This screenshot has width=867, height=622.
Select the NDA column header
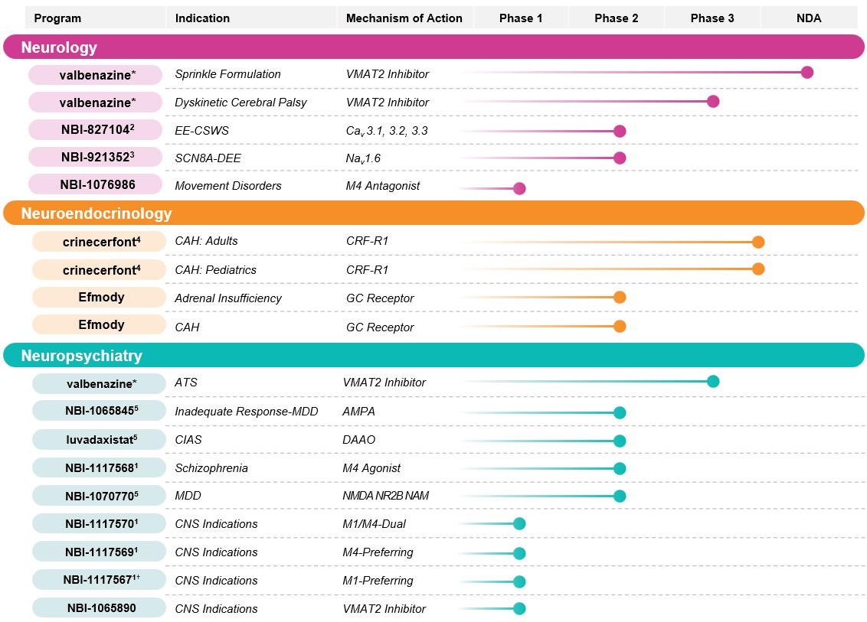point(808,18)
